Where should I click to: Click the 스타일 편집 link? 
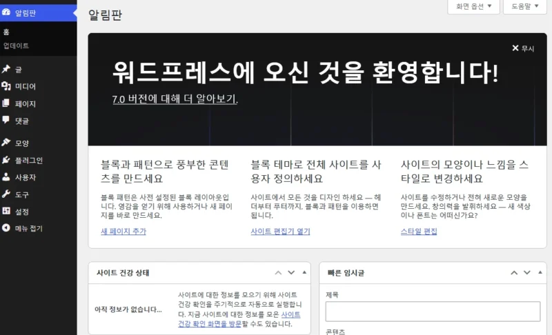(419, 232)
